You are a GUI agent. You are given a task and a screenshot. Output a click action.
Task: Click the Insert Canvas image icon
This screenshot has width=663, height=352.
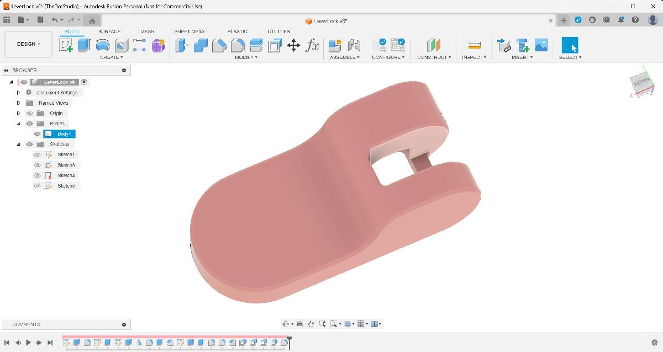point(541,45)
